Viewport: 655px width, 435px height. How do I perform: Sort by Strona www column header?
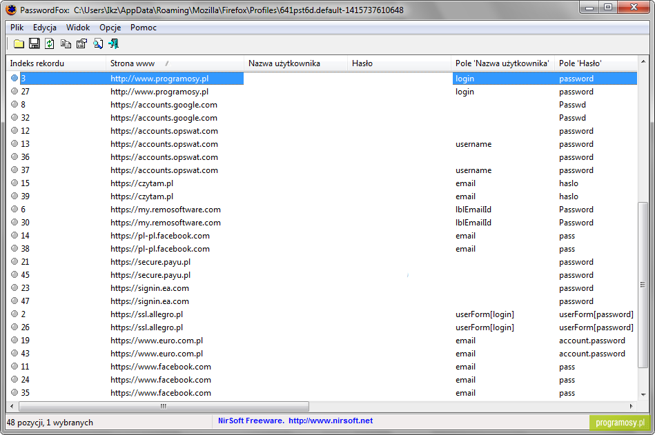pyautogui.click(x=175, y=63)
